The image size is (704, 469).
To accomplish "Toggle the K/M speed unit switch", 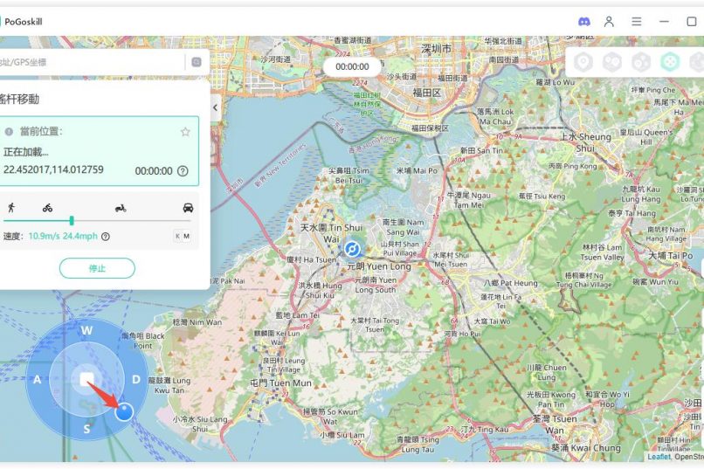I will (x=182, y=236).
